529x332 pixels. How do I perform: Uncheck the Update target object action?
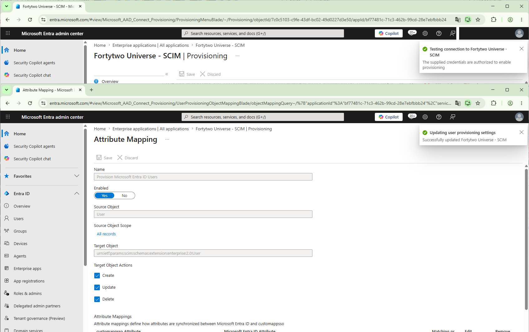[97, 287]
